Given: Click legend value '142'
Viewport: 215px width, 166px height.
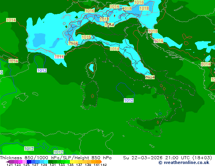Looking at the screenshot, I should tap(103, 165).
